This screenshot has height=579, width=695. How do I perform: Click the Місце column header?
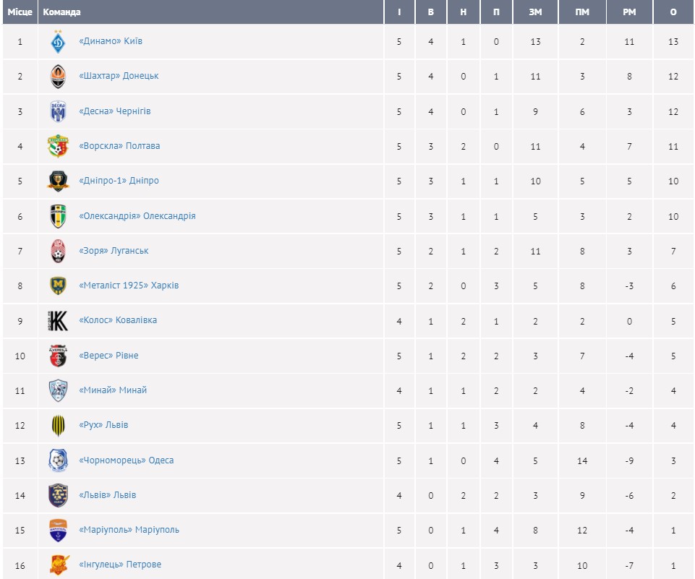point(20,12)
